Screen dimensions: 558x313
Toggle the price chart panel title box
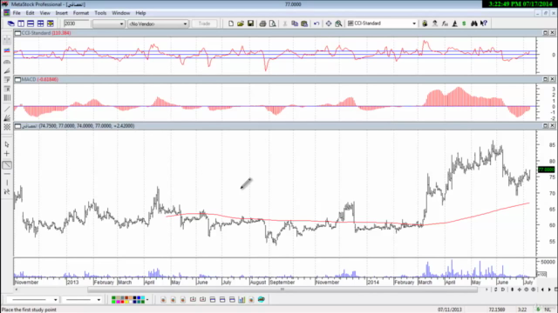tap(17, 126)
